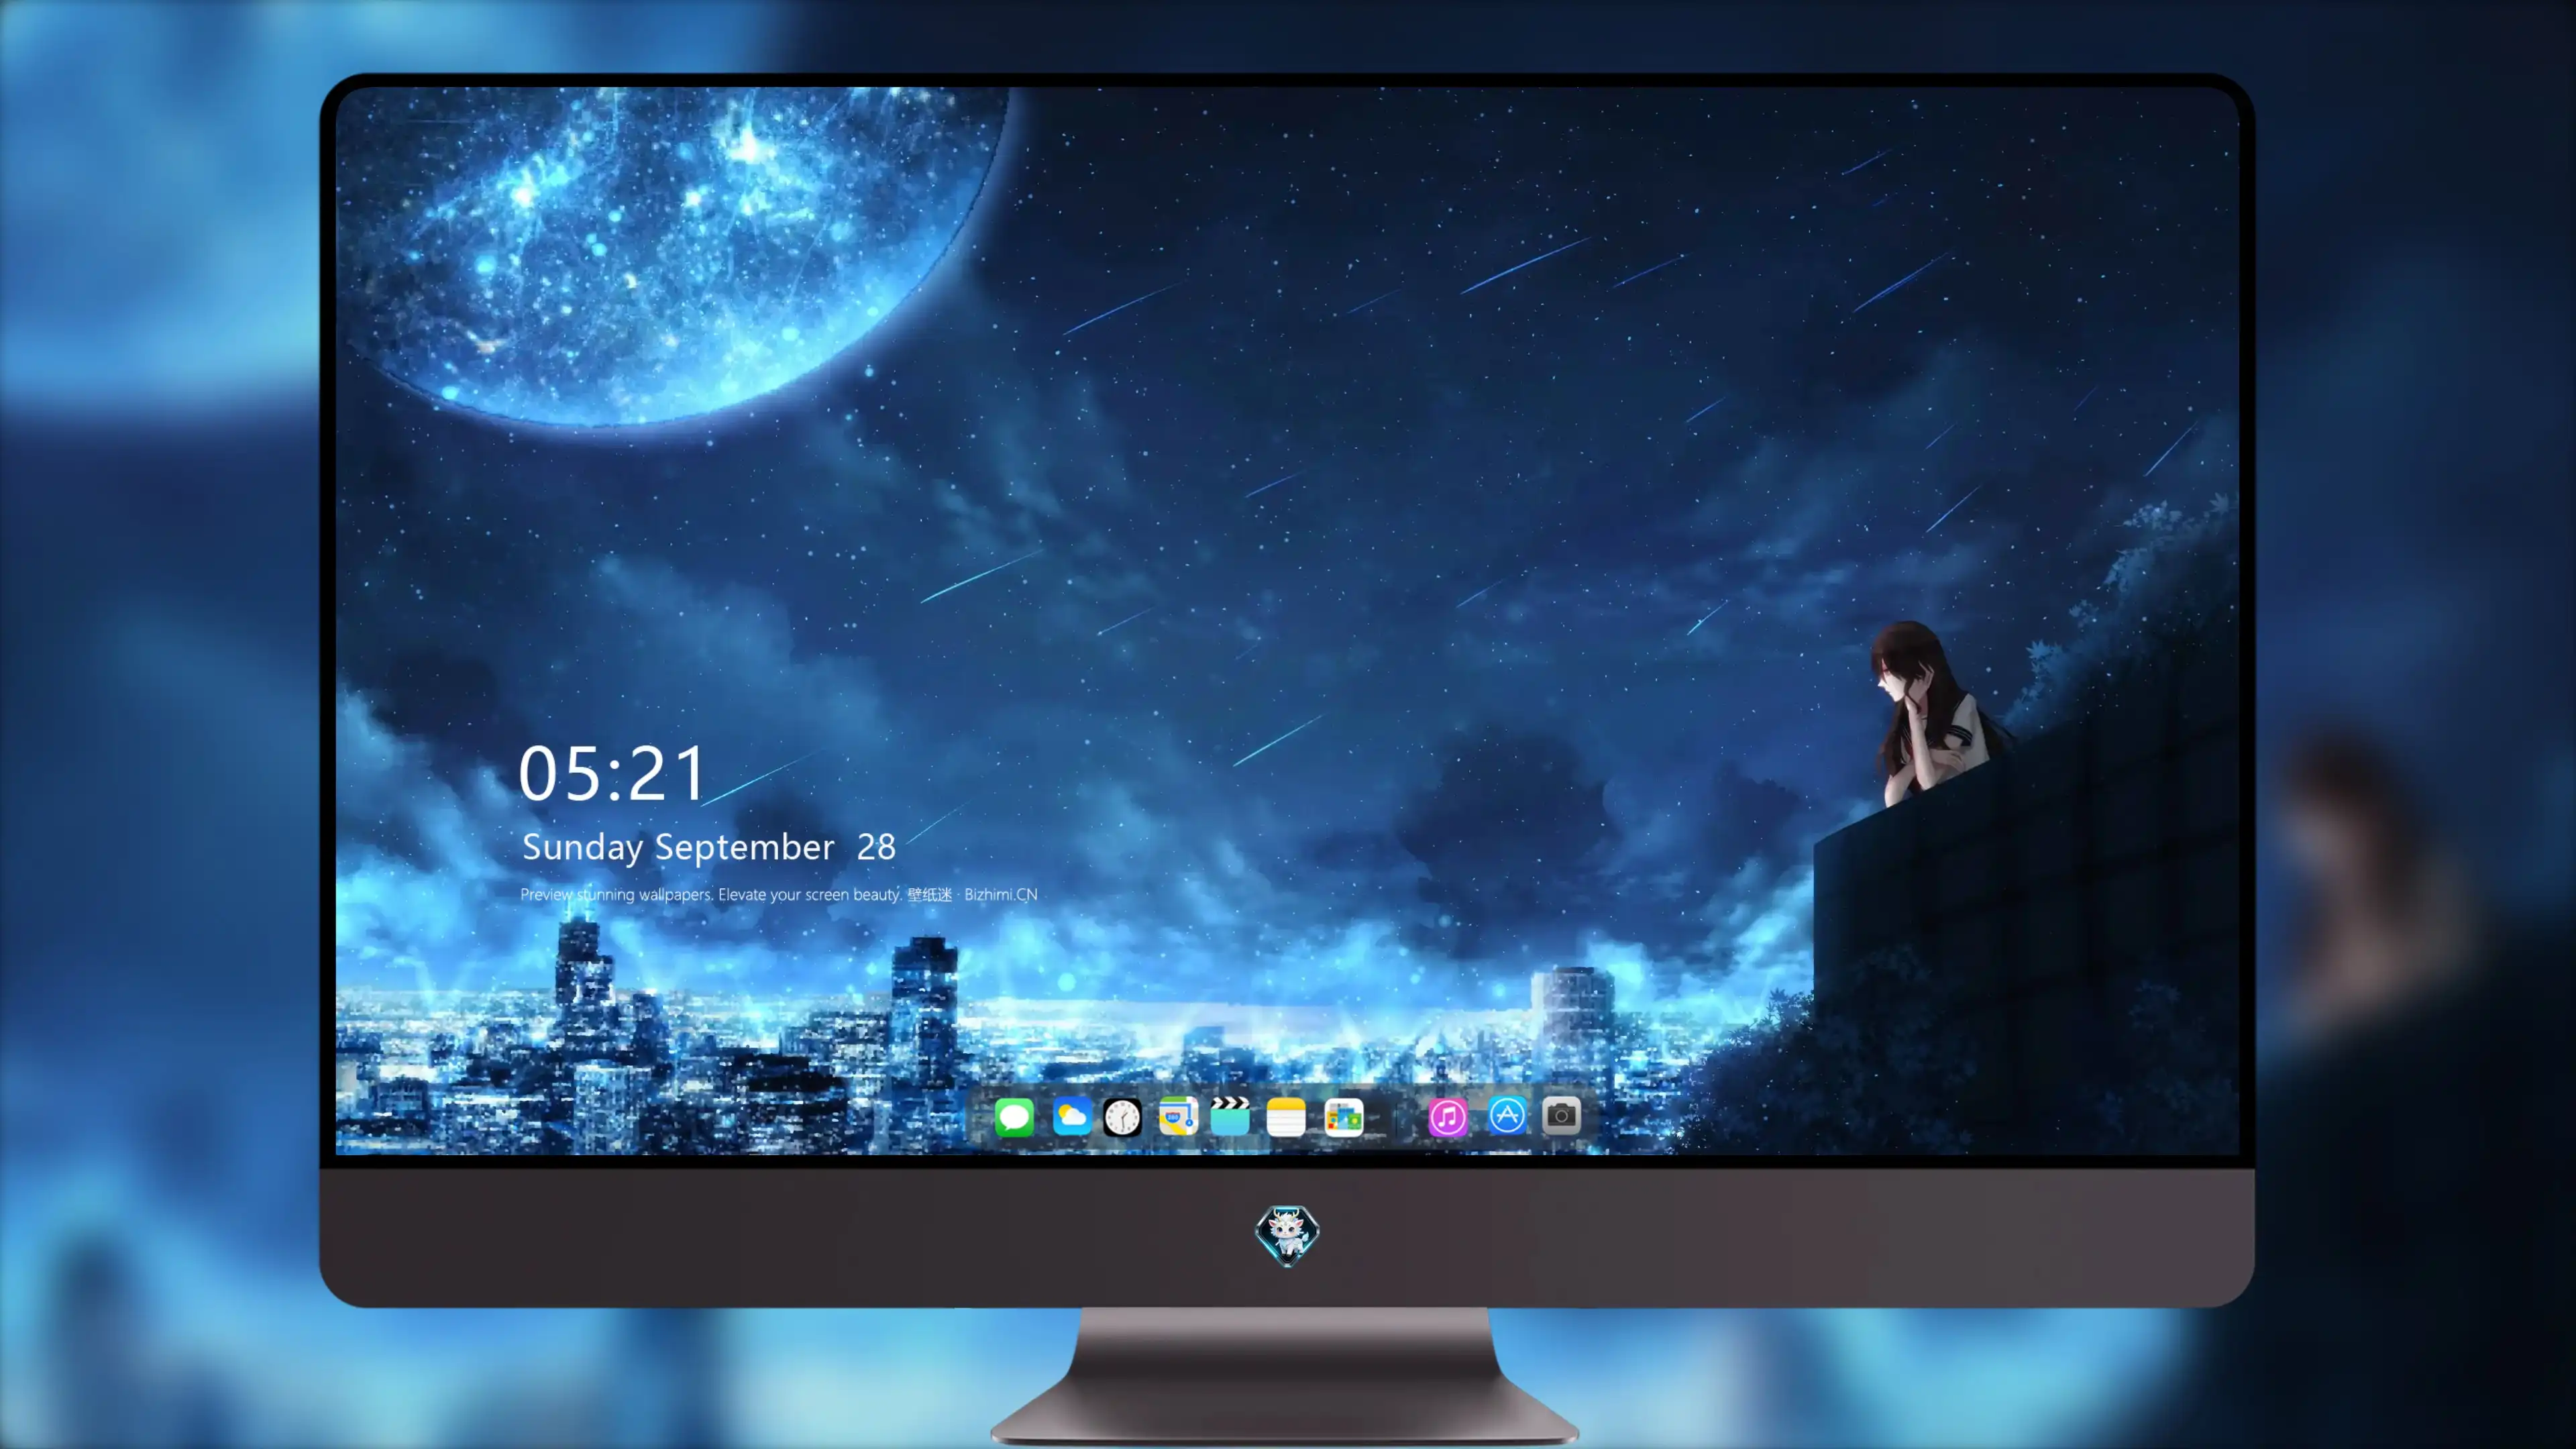Viewport: 2576px width, 1449px height.
Task: Open the green Messages app in dock
Action: point(1014,1116)
